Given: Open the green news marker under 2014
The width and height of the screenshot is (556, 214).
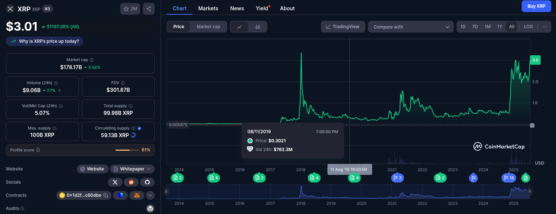Looking at the screenshot, I should pyautogui.click(x=178, y=178).
